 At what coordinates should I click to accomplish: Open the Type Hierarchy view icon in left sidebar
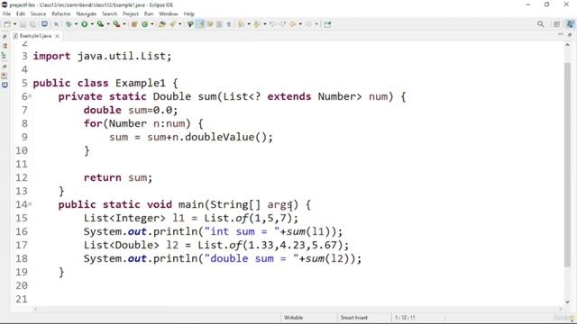click(x=5, y=56)
